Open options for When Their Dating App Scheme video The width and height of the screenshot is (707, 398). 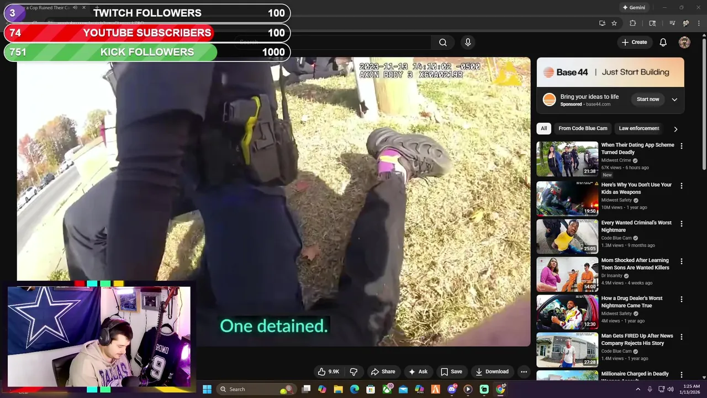681,146
